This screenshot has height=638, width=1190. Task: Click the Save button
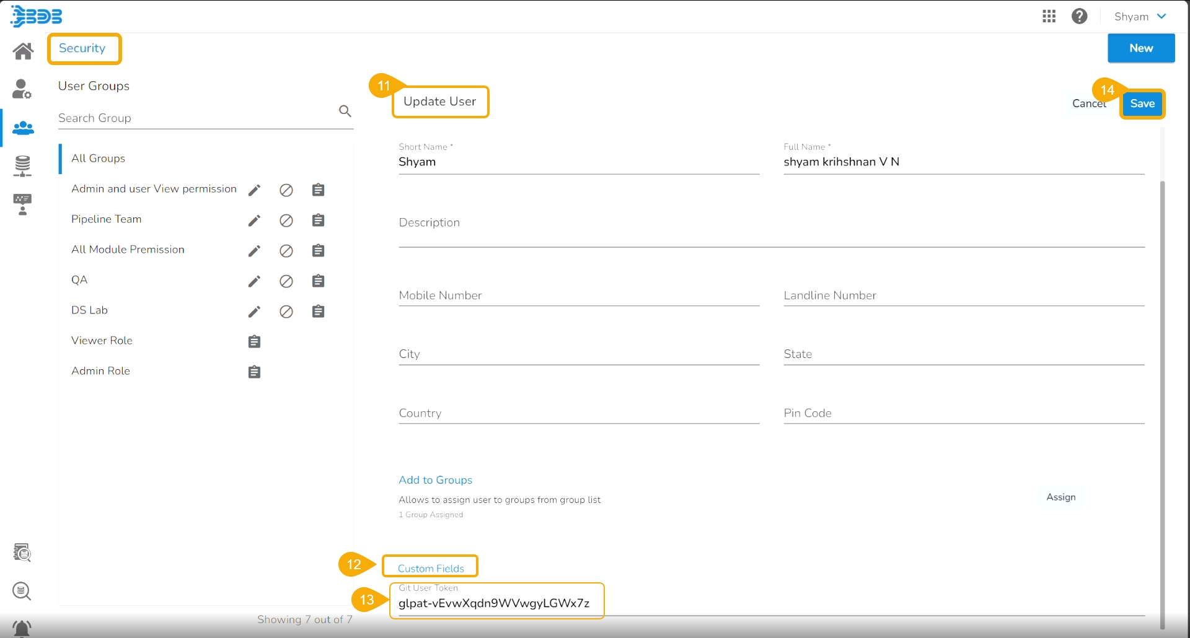(x=1142, y=104)
